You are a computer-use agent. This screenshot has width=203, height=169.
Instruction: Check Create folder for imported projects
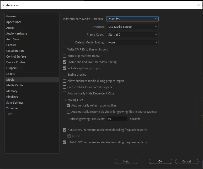[x=65, y=87]
